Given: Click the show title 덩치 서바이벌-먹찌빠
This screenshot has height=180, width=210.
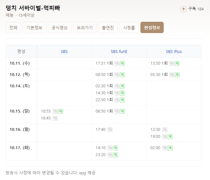Looking at the screenshot, I should pos(33,8).
